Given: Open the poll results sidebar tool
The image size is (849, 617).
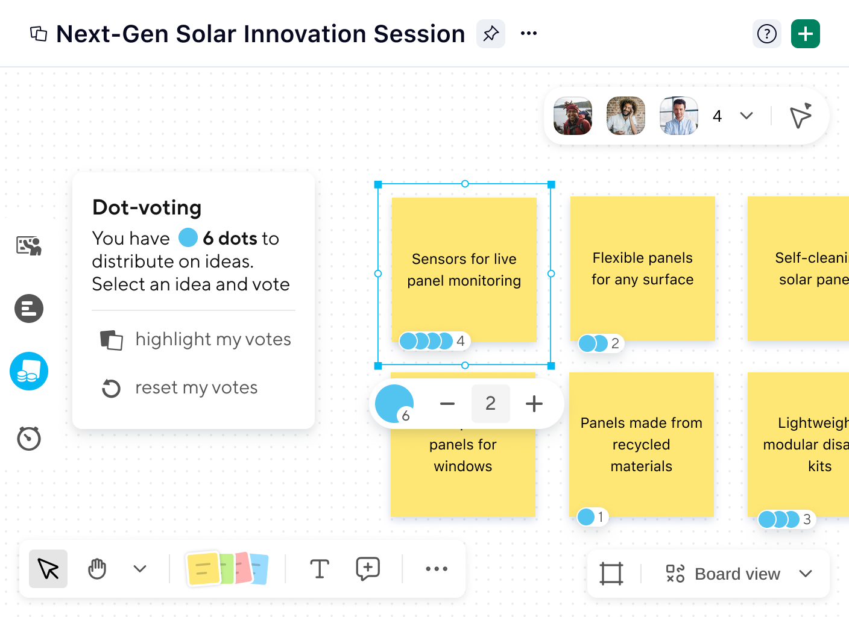Looking at the screenshot, I should coord(28,308).
